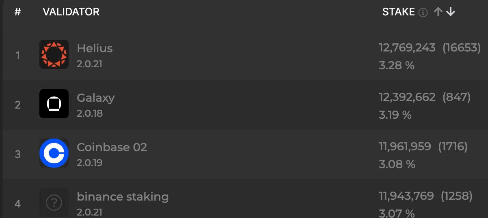Viewport: 488px width, 218px height.
Task: Sort stake ascending with up arrow
Action: coord(438,12)
